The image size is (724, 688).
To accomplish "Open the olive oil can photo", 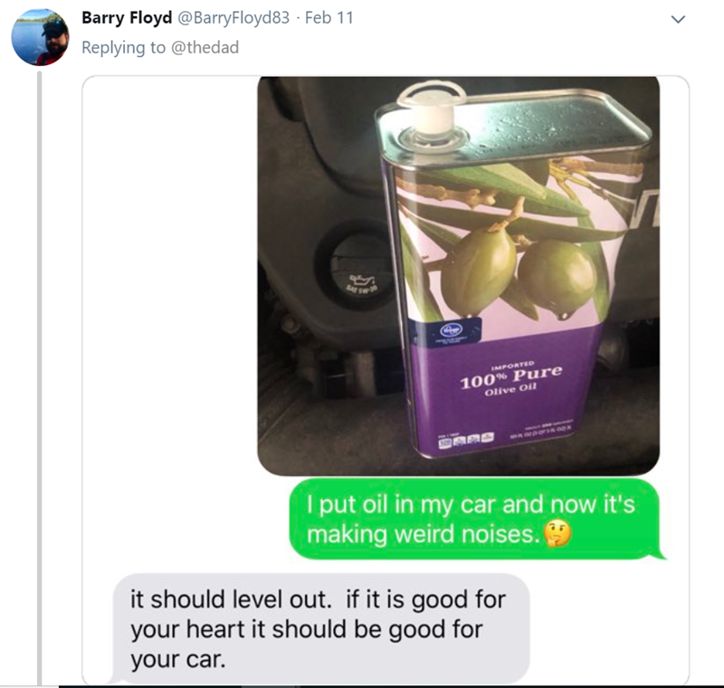I will [x=458, y=276].
